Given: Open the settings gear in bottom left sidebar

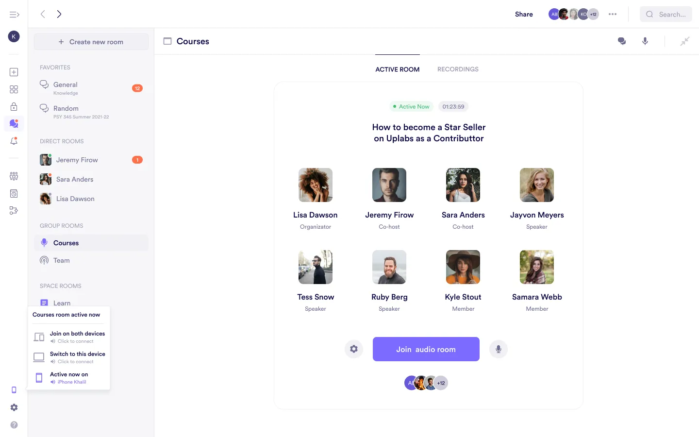Looking at the screenshot, I should tap(14, 407).
